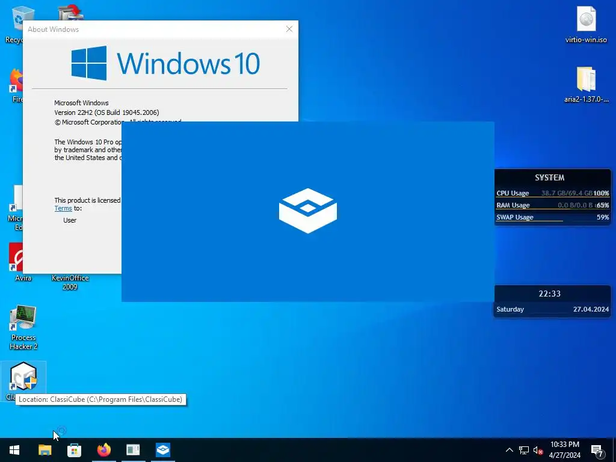
Task: Open the taskbar clock and date
Action: click(564, 450)
